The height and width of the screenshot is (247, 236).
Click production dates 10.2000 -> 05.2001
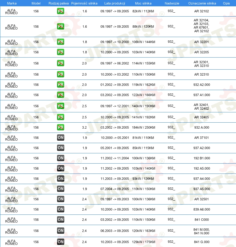point(115,138)
